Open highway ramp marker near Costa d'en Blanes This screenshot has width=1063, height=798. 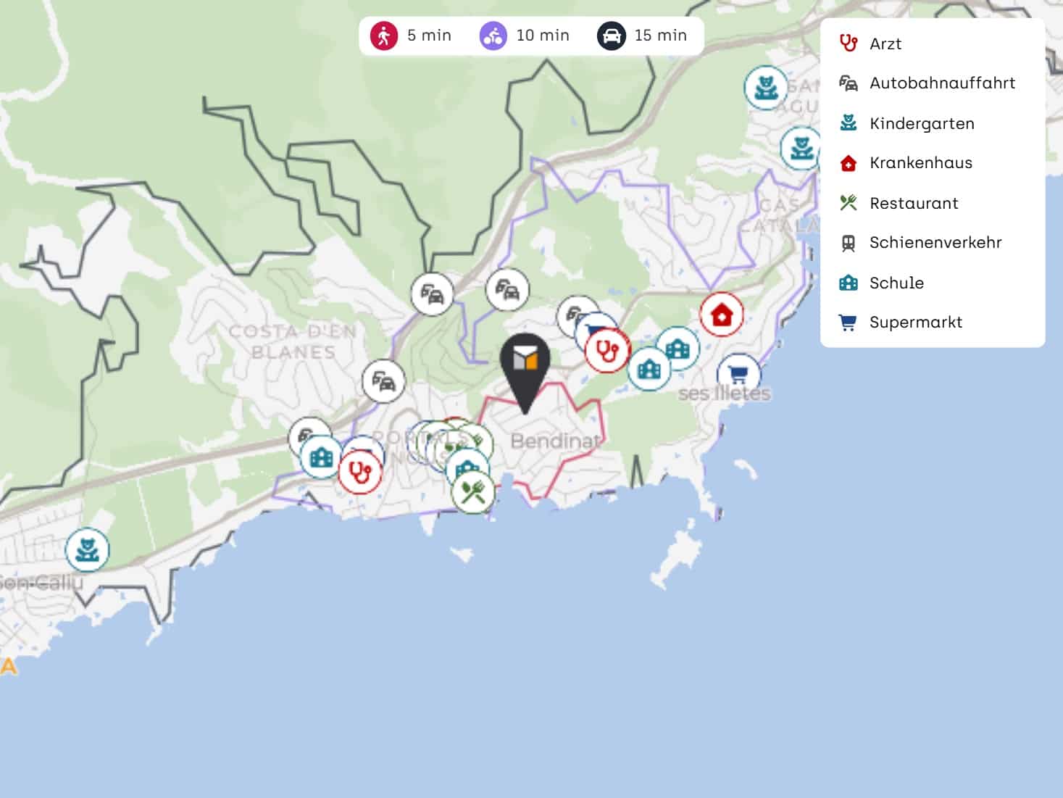[x=383, y=381]
